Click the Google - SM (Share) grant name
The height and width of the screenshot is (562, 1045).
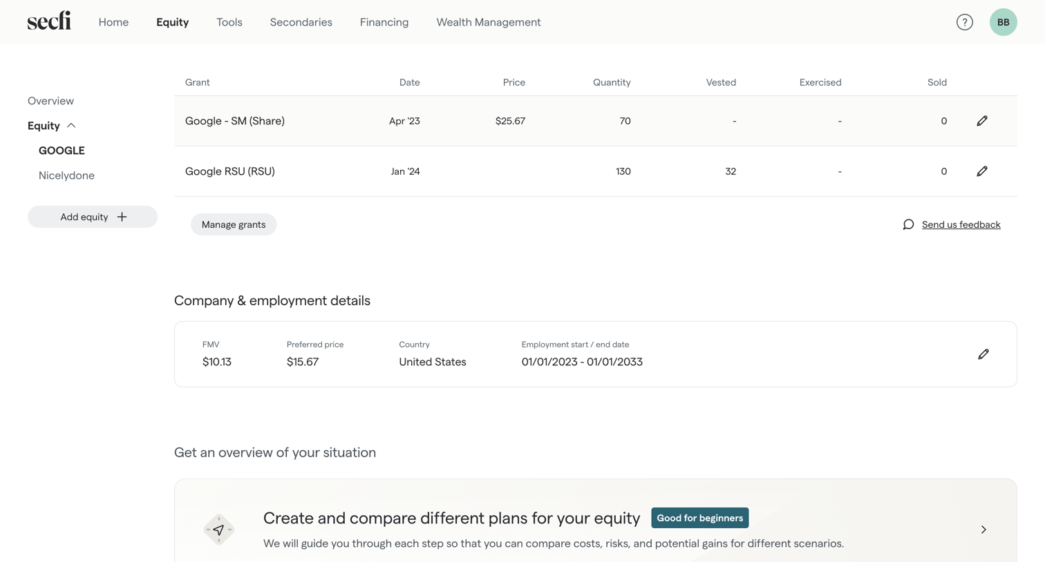tap(235, 121)
